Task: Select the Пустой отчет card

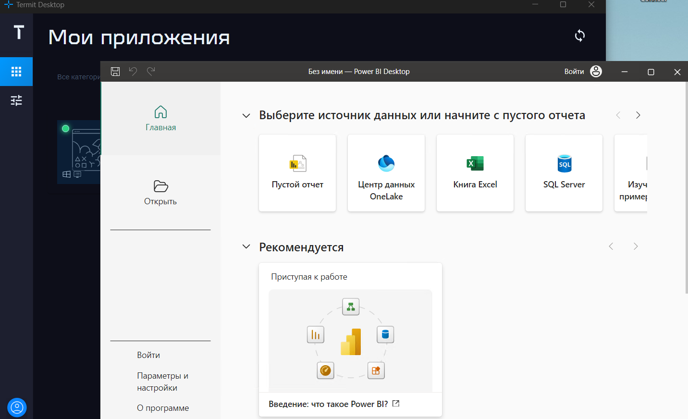Action: pyautogui.click(x=297, y=173)
